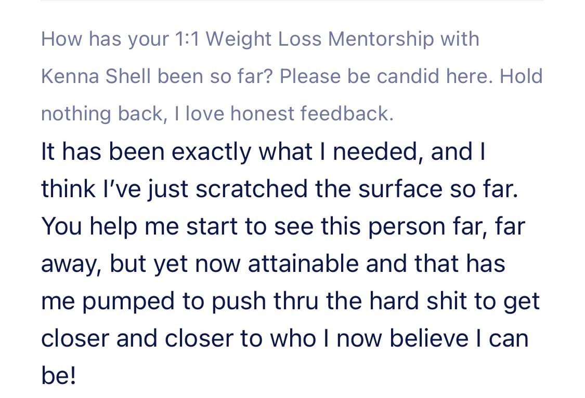This screenshot has width=585, height=398.
Task: Click the 'away, but yet now attainable' line
Action: click(273, 264)
